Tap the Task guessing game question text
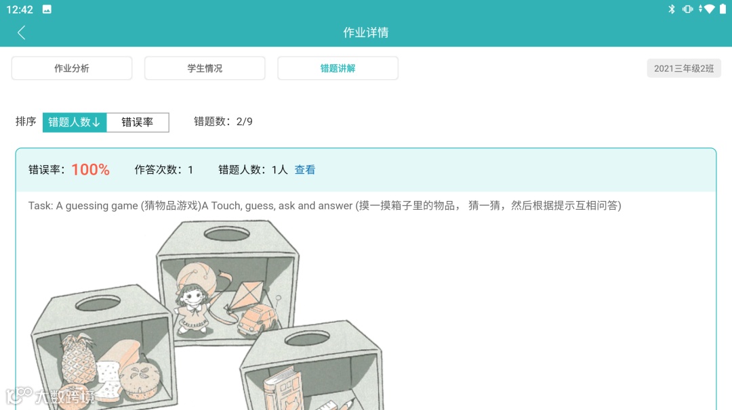Image resolution: width=732 pixels, height=410 pixels. [x=325, y=206]
